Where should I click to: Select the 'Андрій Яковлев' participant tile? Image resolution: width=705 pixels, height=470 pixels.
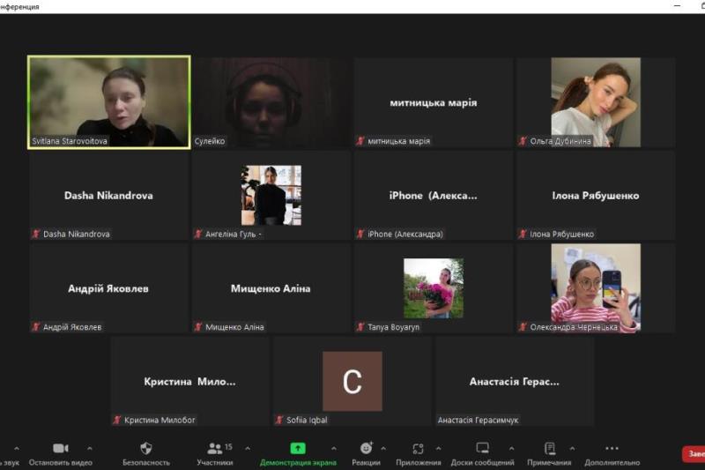(x=109, y=288)
